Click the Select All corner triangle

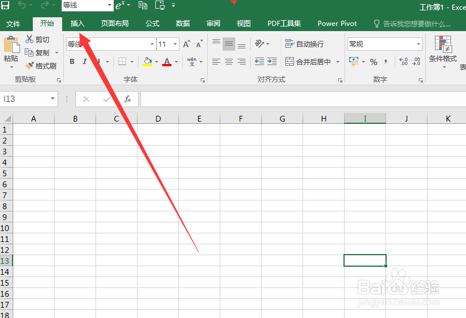[7, 119]
